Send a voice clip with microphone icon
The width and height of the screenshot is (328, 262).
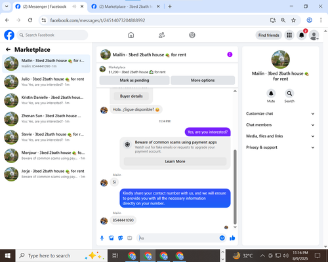point(102,238)
